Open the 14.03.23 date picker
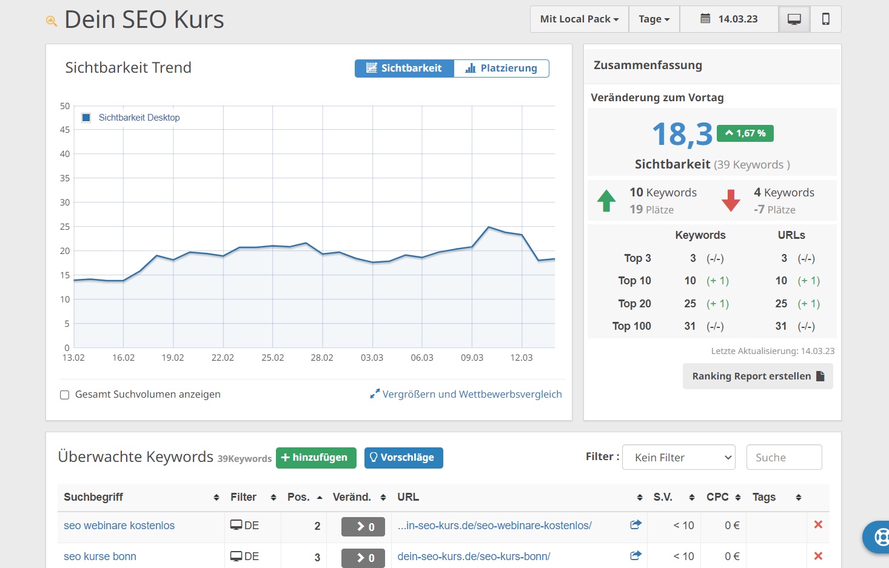 tap(729, 19)
